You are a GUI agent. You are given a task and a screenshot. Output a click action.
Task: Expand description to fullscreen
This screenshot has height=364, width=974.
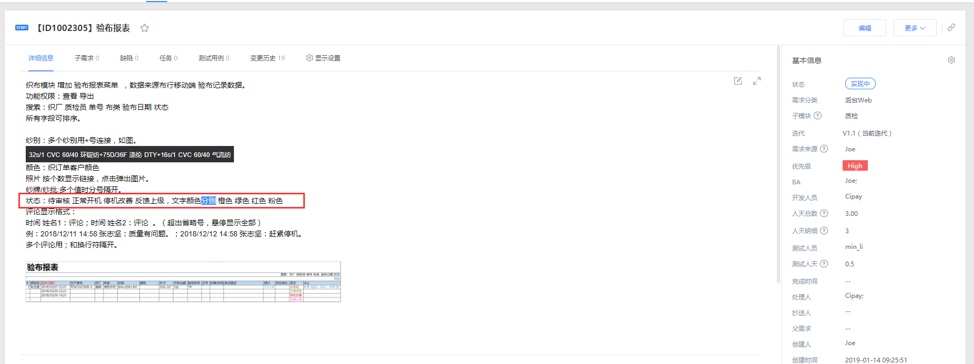pos(757,81)
